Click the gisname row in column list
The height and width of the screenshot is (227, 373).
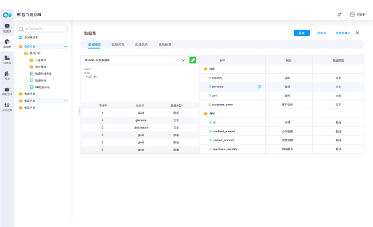[x=140, y=121]
